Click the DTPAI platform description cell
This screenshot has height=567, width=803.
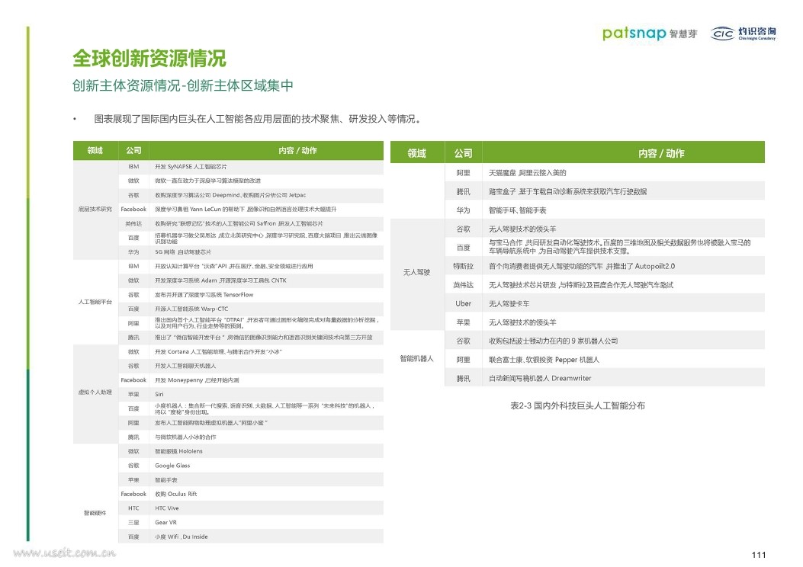pos(266,323)
